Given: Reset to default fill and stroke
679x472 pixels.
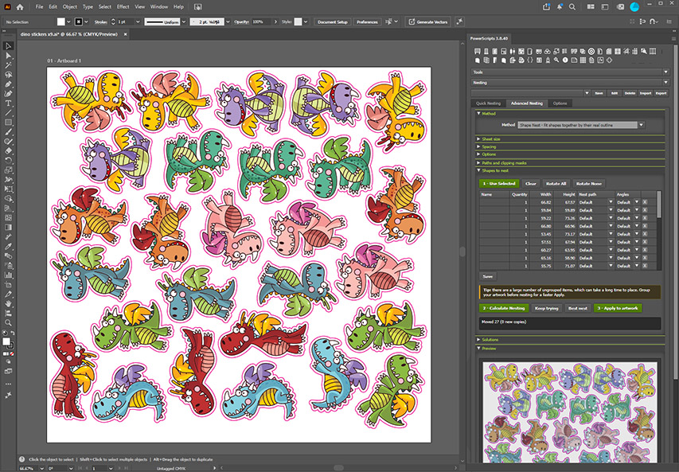Looking at the screenshot, I should click(4, 333).
